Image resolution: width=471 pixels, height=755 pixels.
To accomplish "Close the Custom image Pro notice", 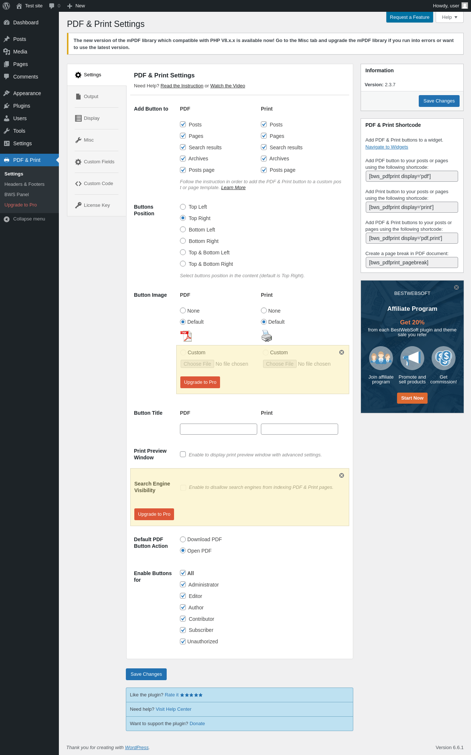I will click(x=341, y=352).
